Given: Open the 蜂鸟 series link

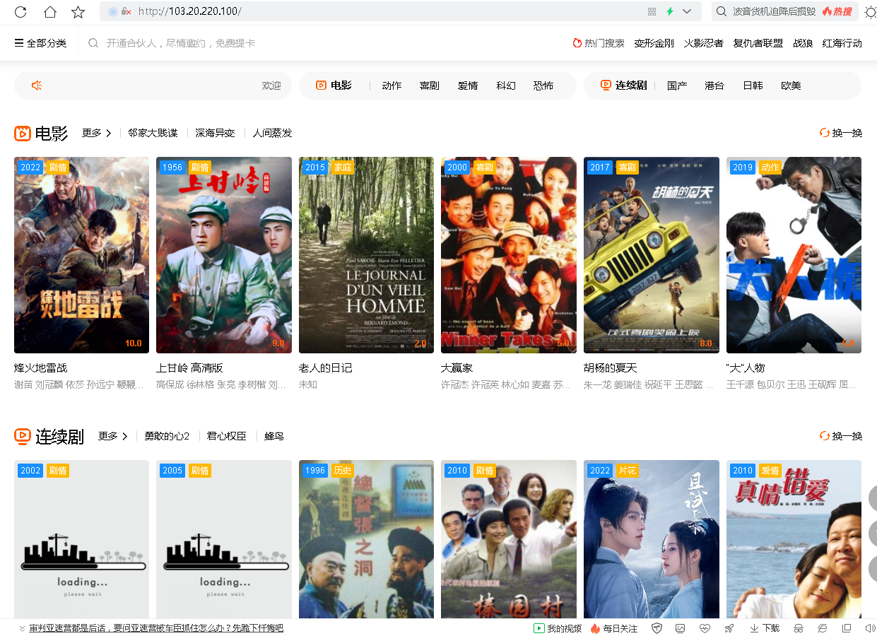Looking at the screenshot, I should pyautogui.click(x=274, y=436).
